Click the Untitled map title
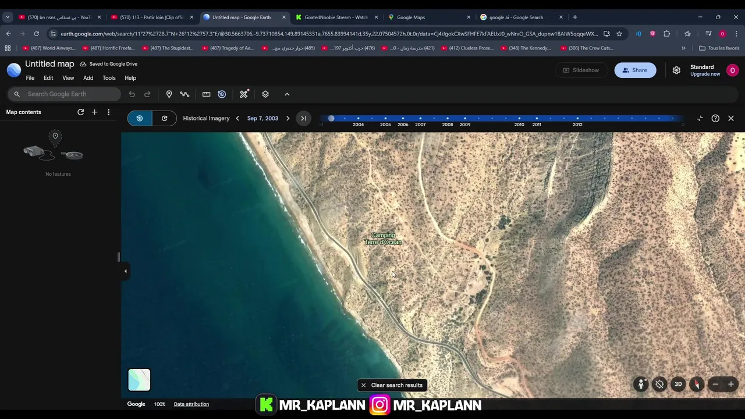This screenshot has height=419, width=745. [x=49, y=64]
